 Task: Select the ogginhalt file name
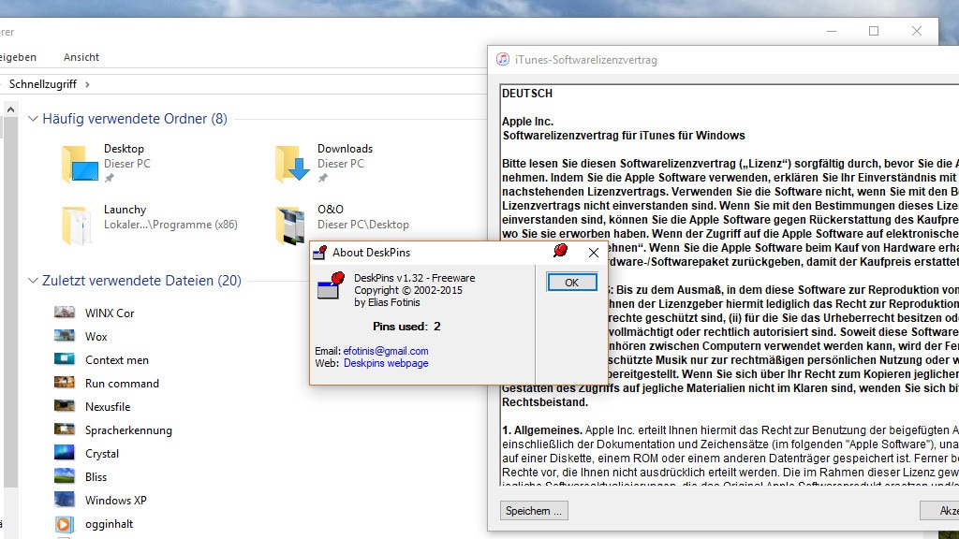[109, 524]
